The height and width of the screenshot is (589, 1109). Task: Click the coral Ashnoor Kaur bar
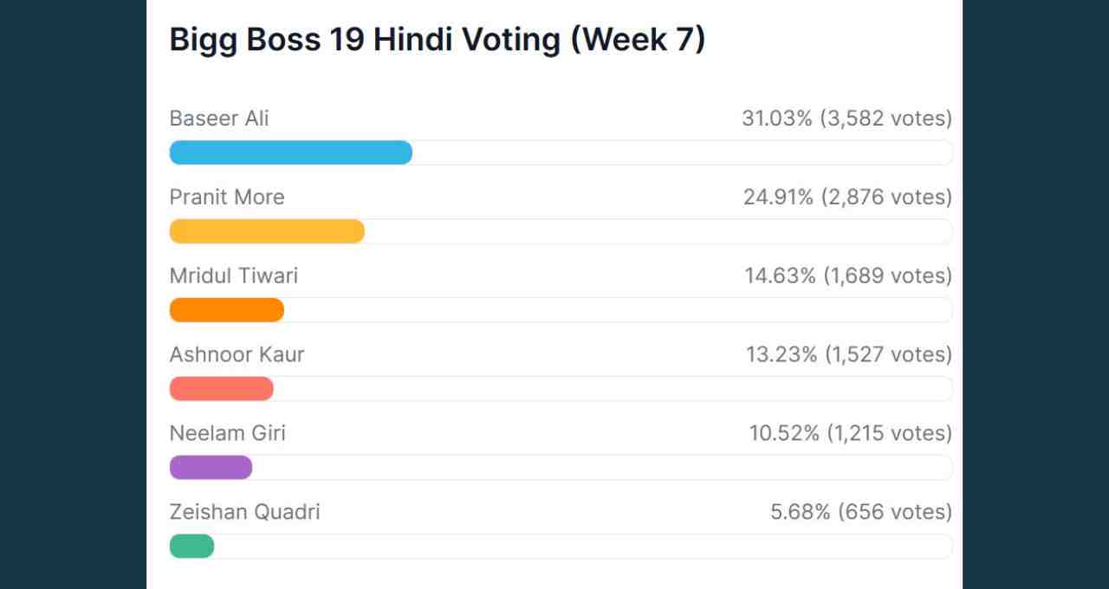pos(222,389)
